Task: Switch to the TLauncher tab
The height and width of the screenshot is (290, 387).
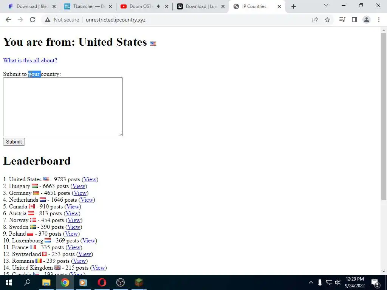Action: (88, 6)
